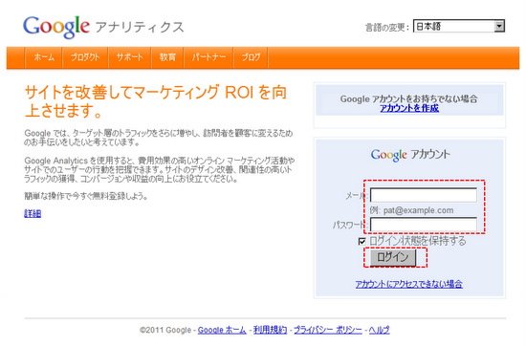Click the Google アカウント logo in login box
Viewport: 526px width, 346px height.
[x=410, y=155]
